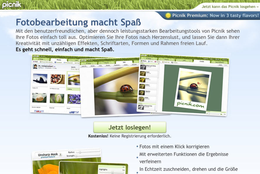Open the Frames tool
The width and height of the screenshot is (260, 174).
175,63
